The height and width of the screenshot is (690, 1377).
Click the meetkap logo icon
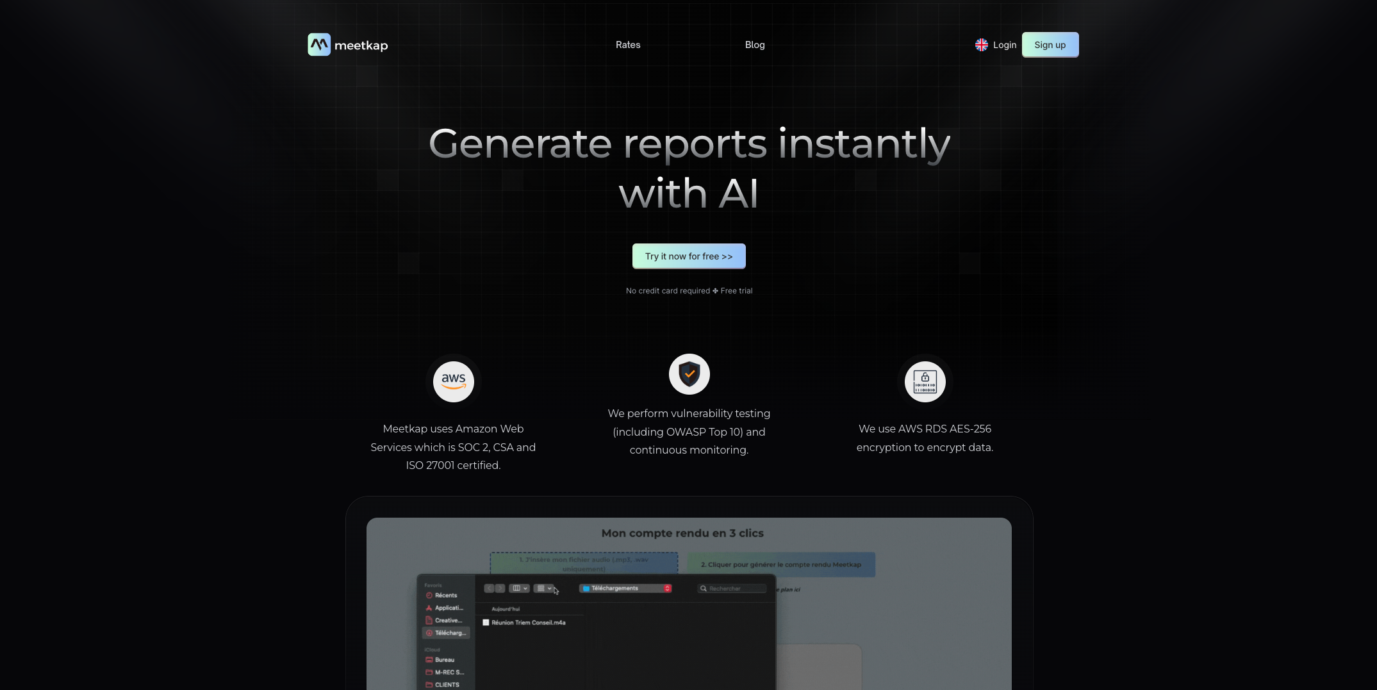pos(319,44)
